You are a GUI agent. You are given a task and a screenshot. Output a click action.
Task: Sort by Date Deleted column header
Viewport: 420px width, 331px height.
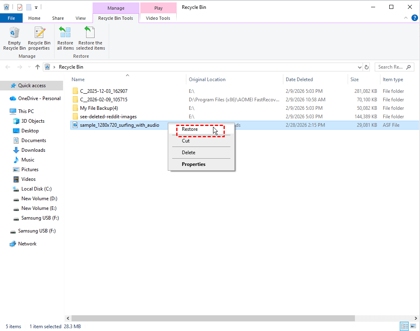[x=315, y=80]
